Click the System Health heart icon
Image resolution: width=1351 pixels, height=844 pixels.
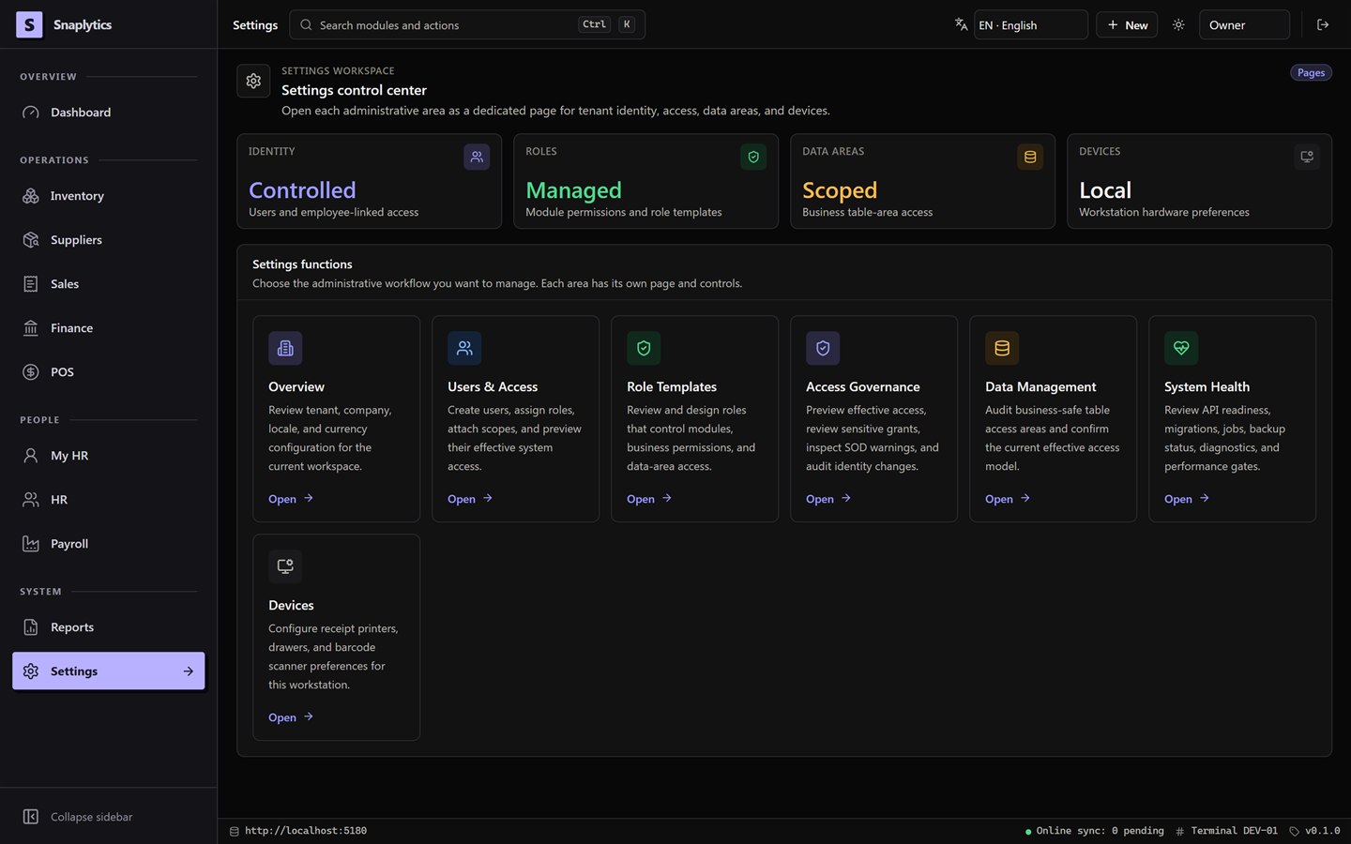pos(1181,348)
